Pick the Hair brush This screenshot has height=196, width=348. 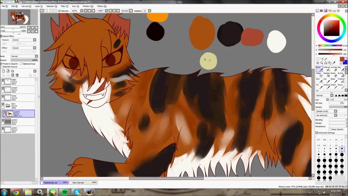pyautogui.click(x=327, y=81)
